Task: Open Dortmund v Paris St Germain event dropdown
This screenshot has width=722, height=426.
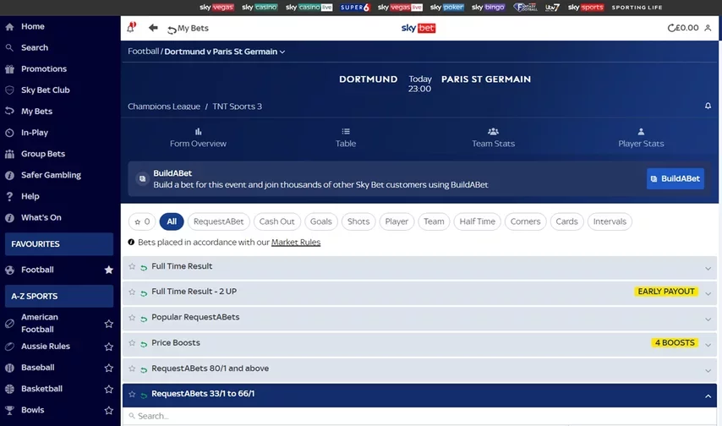Action: (x=225, y=52)
